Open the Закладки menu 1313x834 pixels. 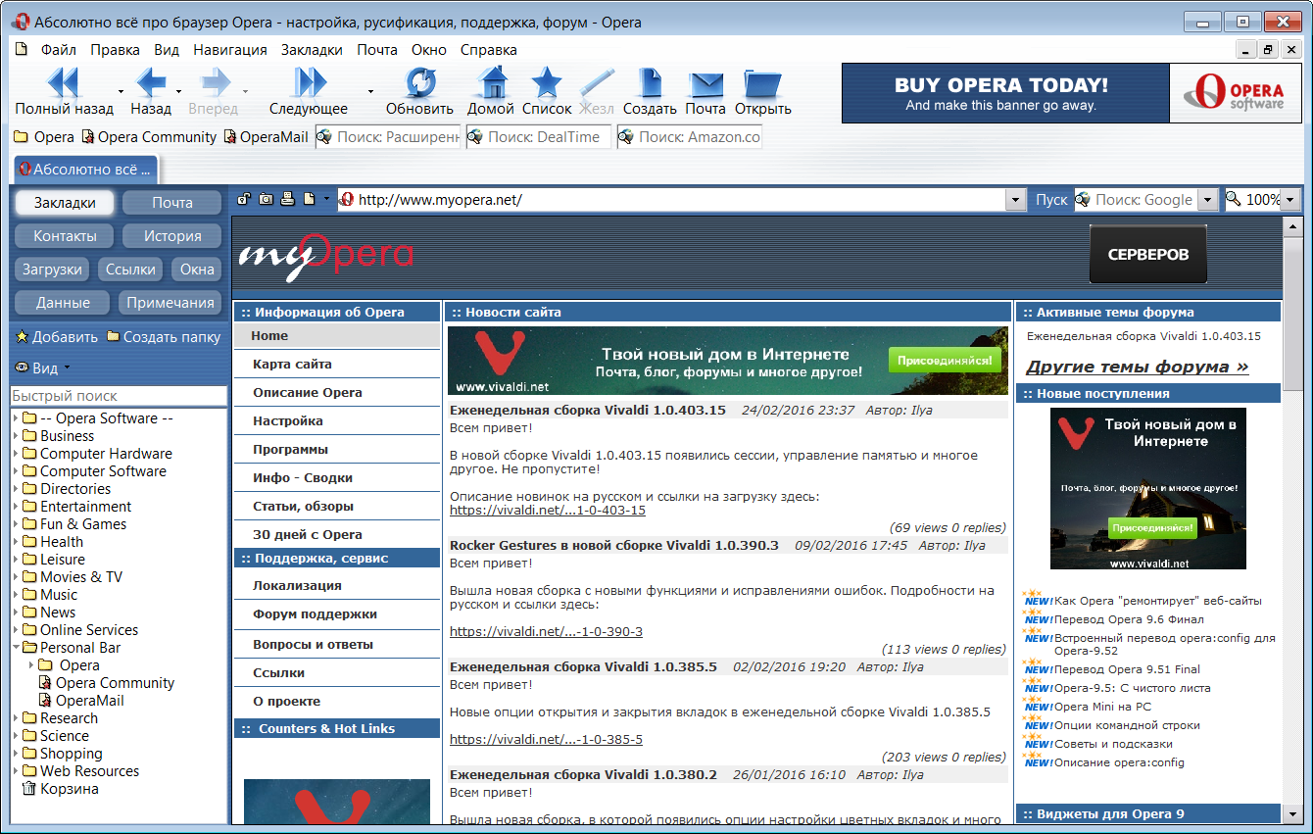[312, 50]
